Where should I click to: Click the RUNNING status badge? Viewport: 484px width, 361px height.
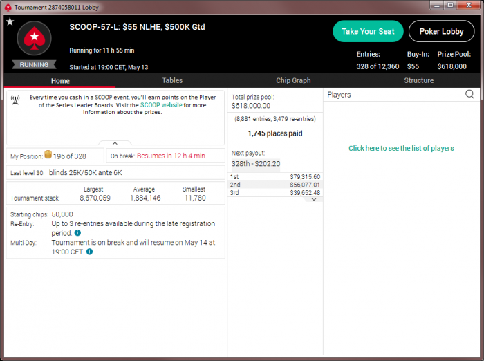click(35, 65)
